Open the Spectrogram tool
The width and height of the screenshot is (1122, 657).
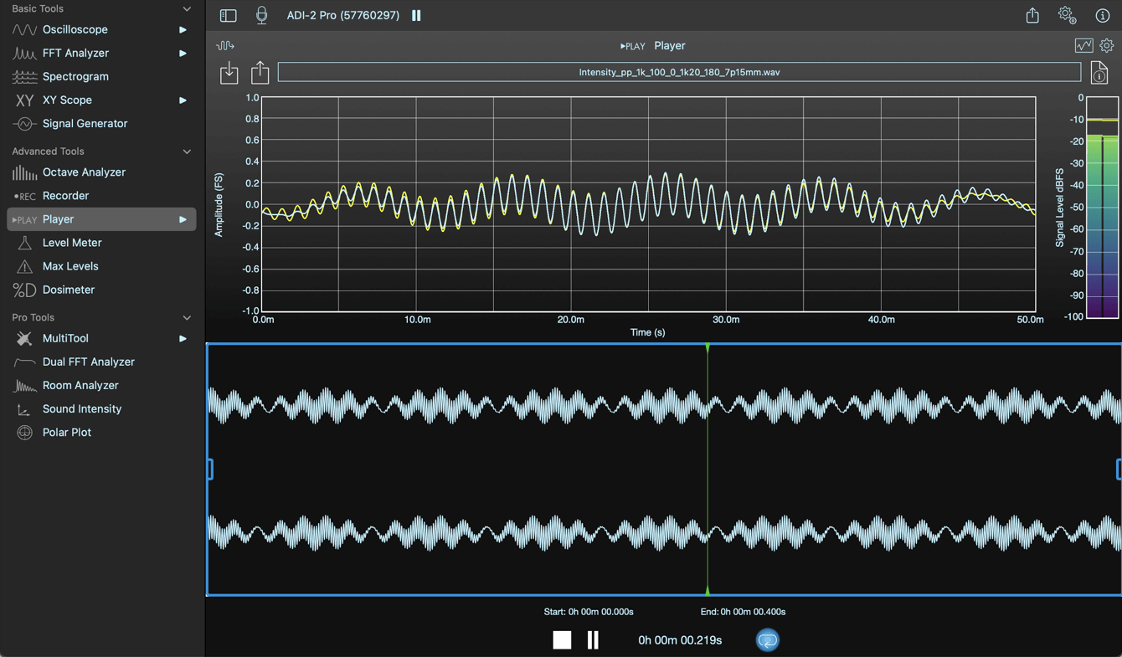point(75,76)
